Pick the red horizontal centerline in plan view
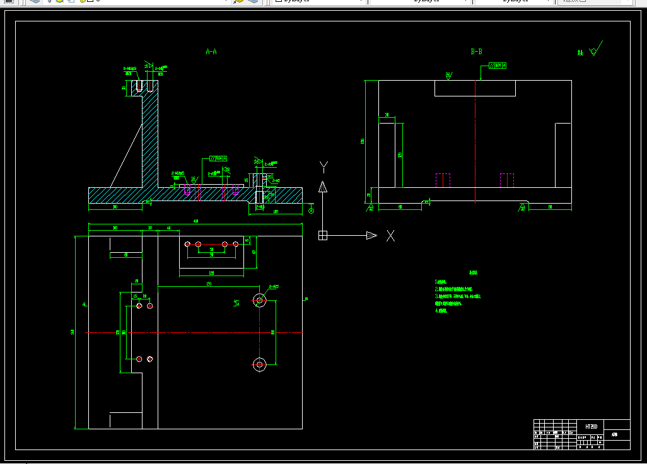647x464 pixels. (x=194, y=332)
